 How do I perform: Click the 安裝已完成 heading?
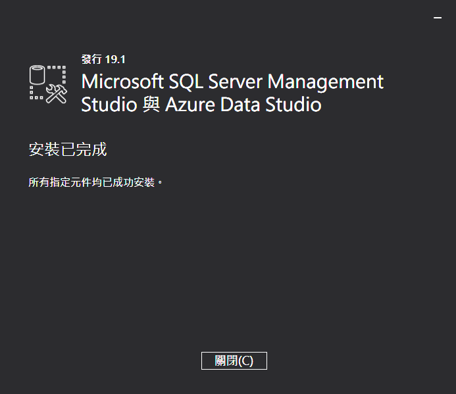pos(68,149)
